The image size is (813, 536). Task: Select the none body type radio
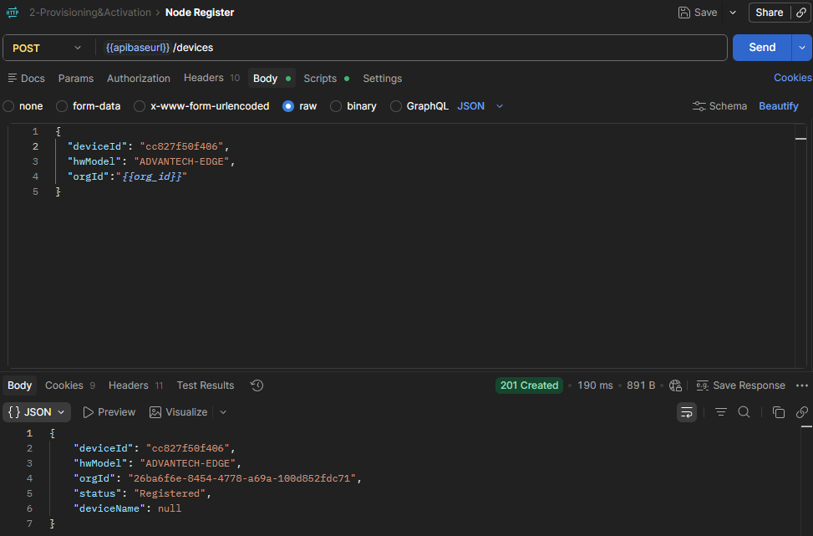pos(8,106)
